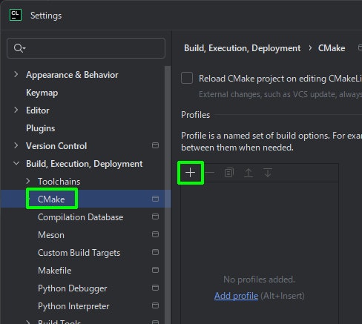This screenshot has width=362, height=324.
Task: Click the Add profile link
Action: tap(236, 296)
